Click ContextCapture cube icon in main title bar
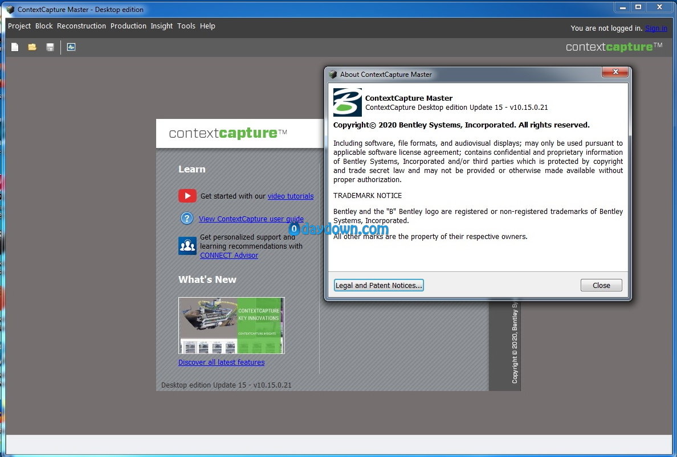 tap(10, 10)
